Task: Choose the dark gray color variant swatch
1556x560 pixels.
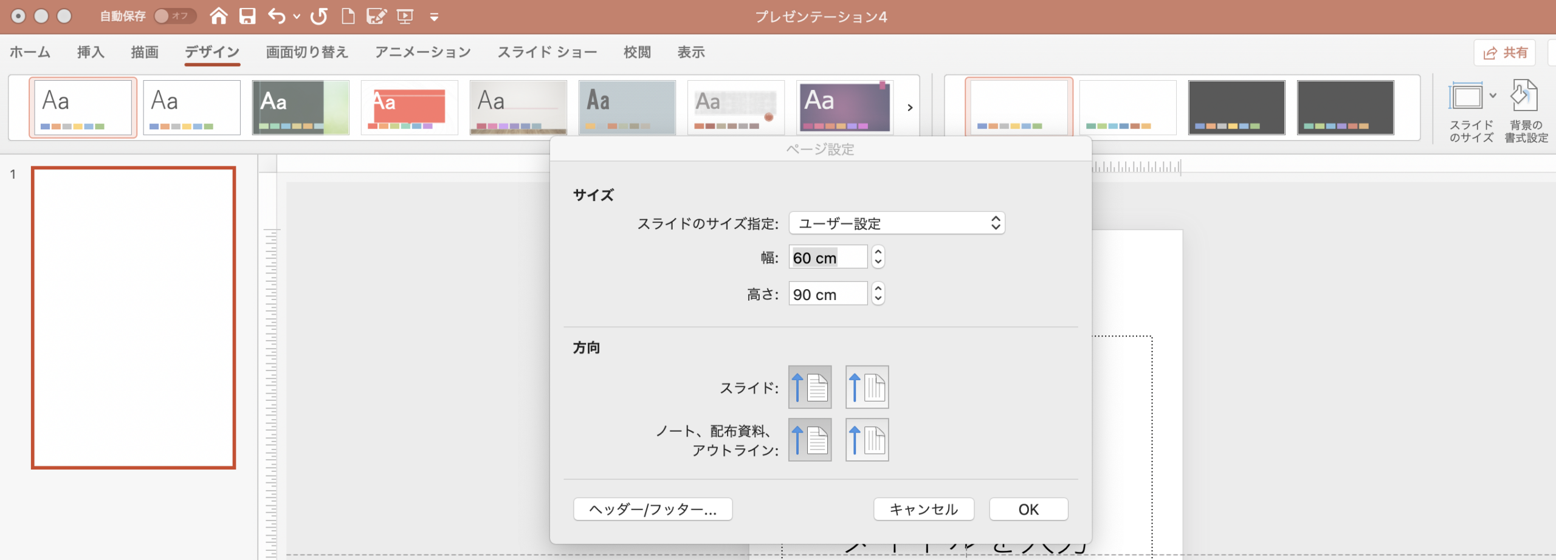Action: (1236, 108)
